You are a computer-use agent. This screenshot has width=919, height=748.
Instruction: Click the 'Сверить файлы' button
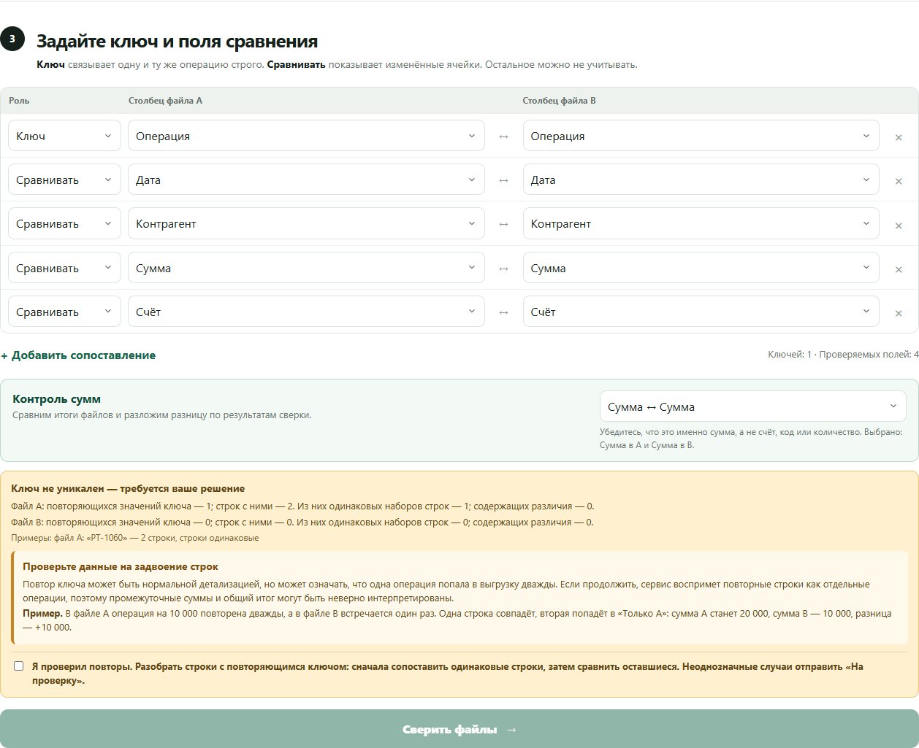459,729
